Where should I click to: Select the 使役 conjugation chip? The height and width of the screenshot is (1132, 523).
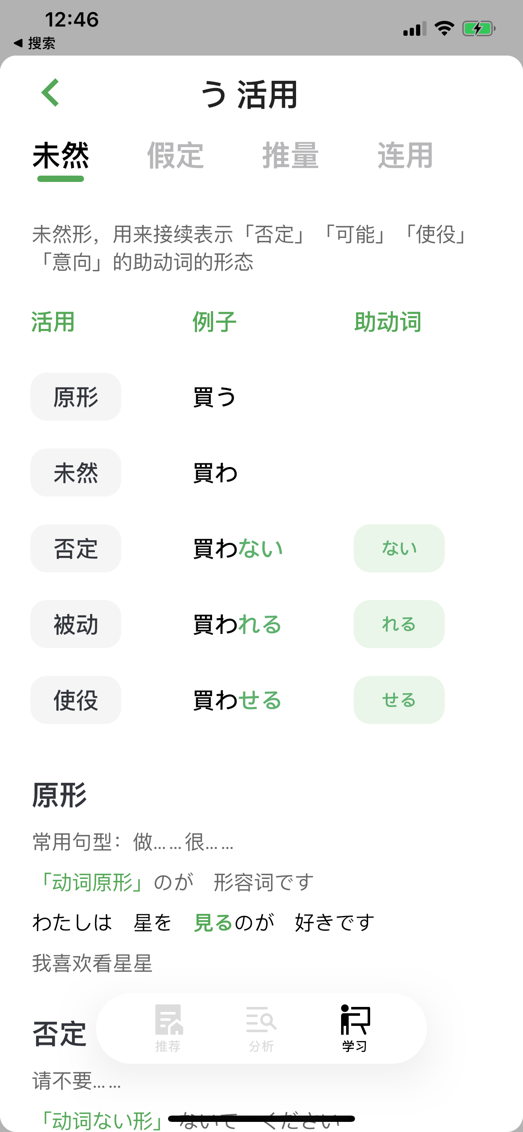76,700
